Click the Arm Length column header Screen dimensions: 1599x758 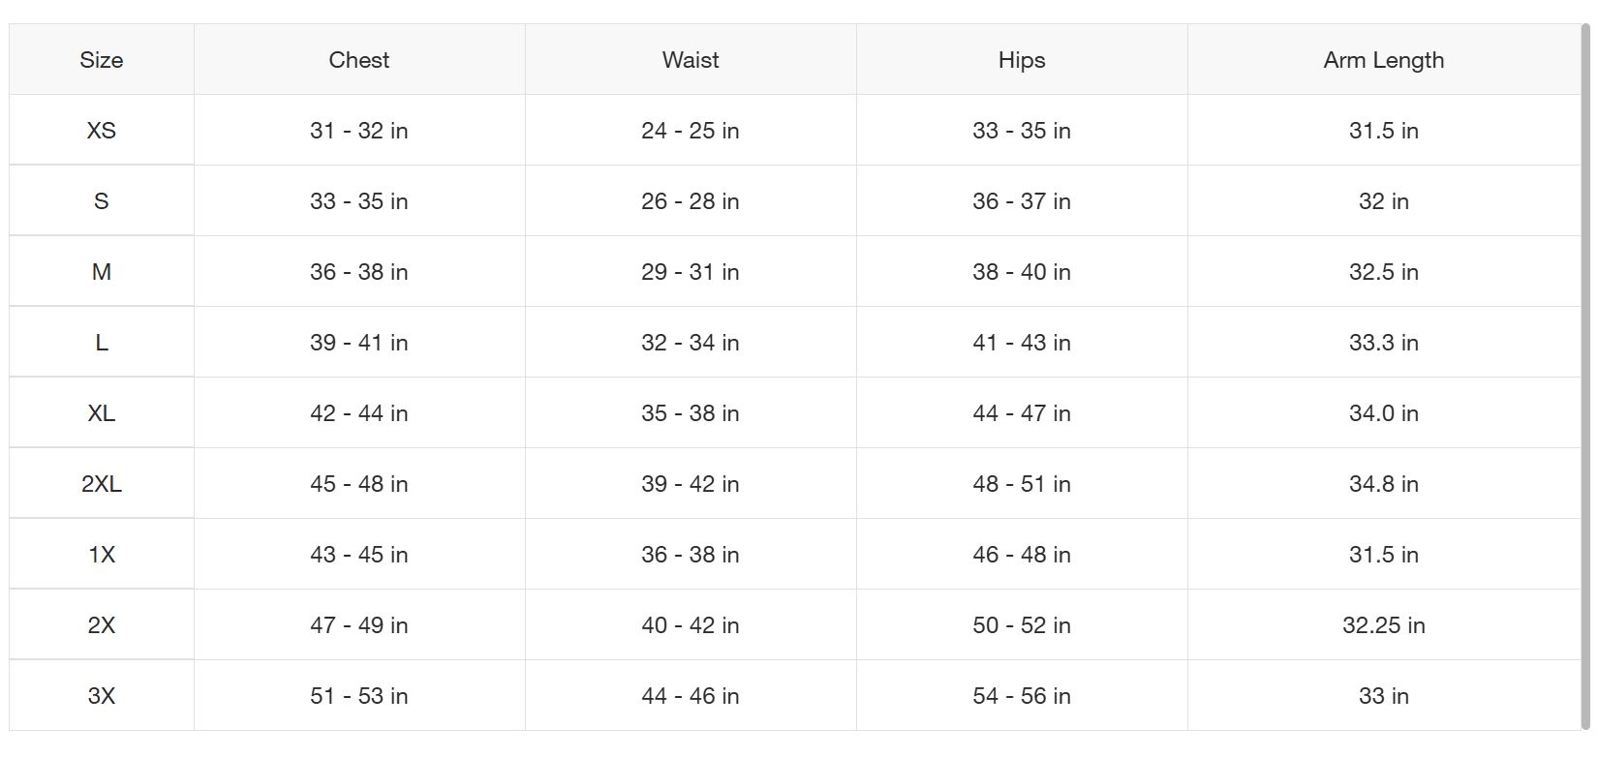[1384, 60]
